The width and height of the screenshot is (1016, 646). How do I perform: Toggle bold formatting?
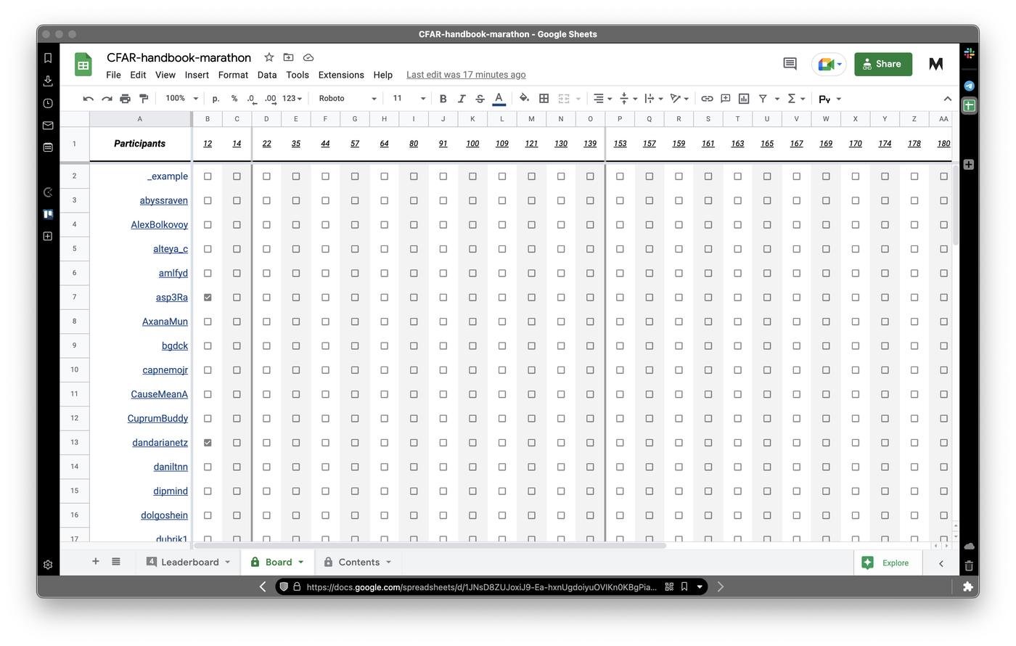(x=443, y=99)
